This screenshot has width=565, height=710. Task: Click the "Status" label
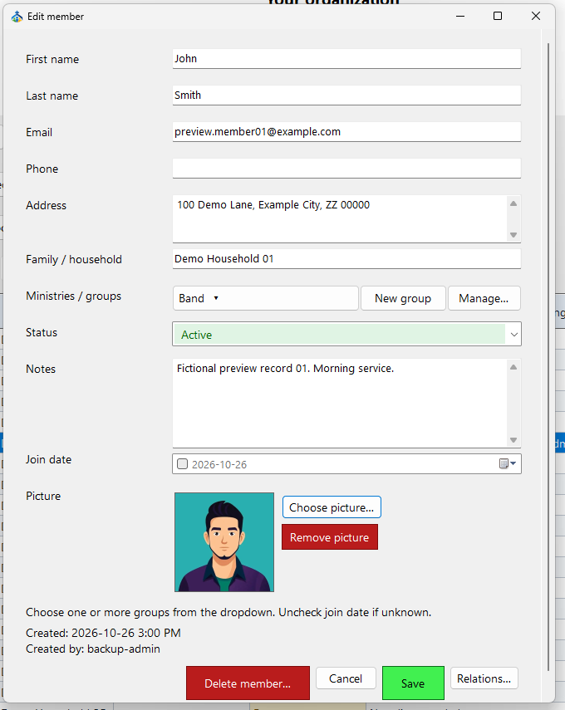[42, 333]
